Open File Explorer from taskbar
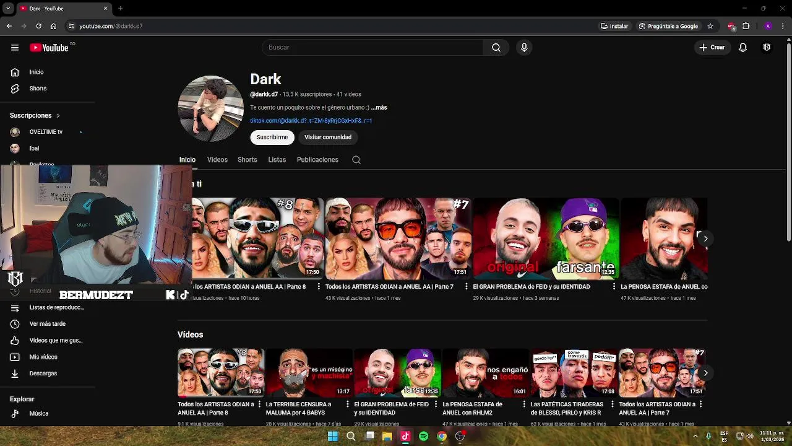The height and width of the screenshot is (446, 792). click(x=387, y=436)
